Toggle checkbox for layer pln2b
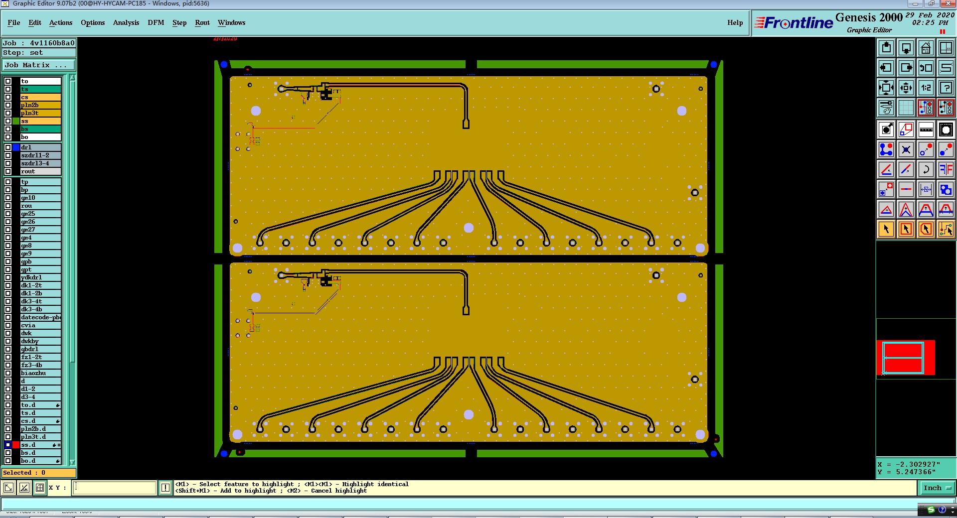957x518 pixels. pos(8,105)
